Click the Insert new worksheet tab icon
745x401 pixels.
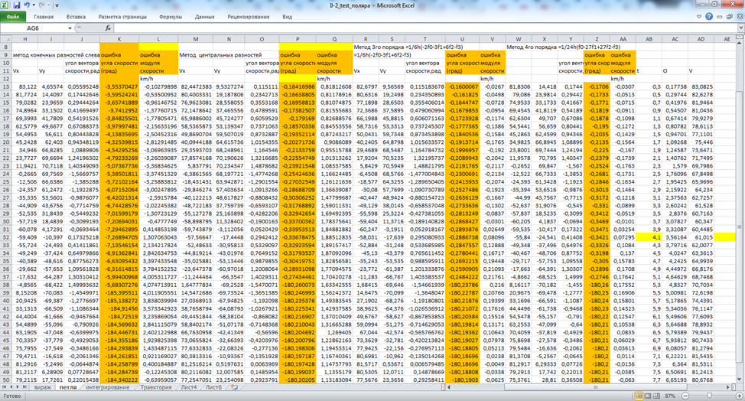point(235,388)
